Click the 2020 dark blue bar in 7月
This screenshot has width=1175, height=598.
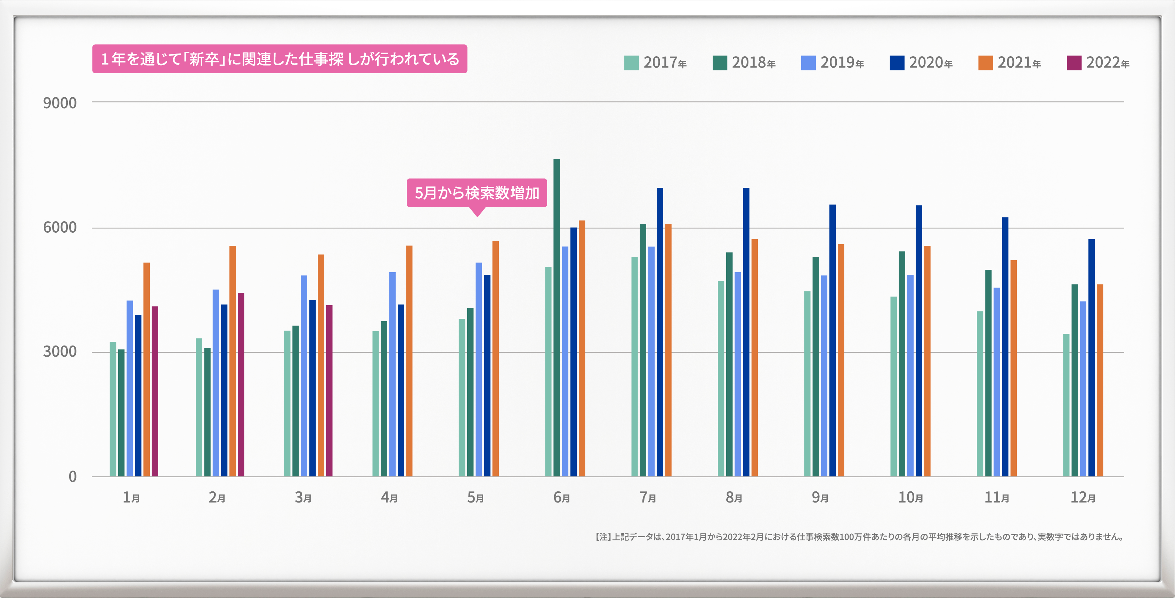(659, 332)
